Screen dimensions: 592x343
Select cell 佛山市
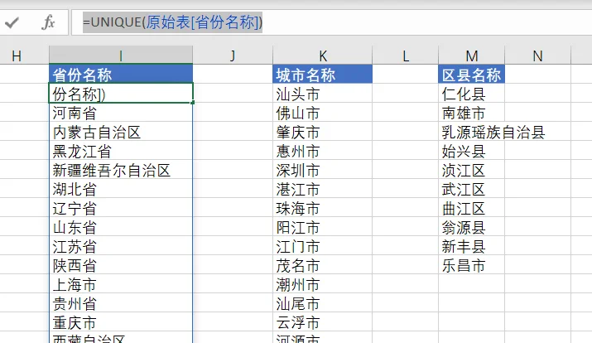(x=322, y=112)
